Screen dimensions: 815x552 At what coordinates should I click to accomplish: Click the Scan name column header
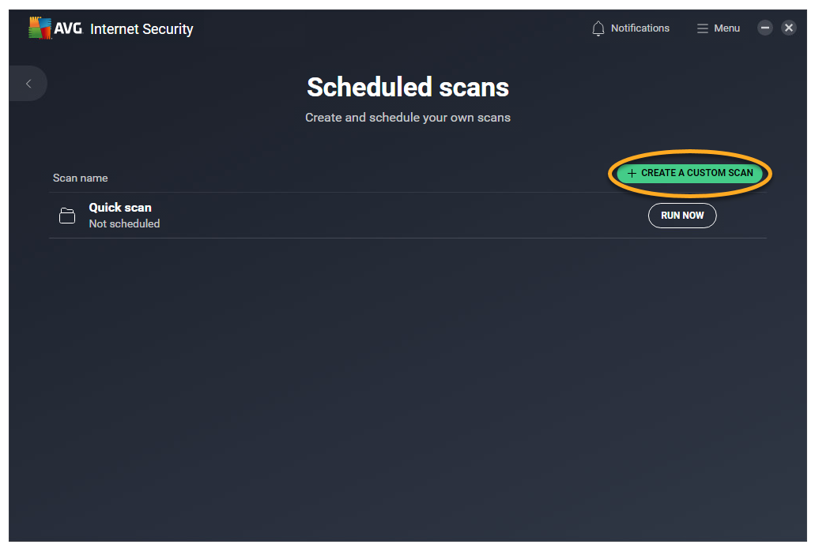[x=81, y=178]
